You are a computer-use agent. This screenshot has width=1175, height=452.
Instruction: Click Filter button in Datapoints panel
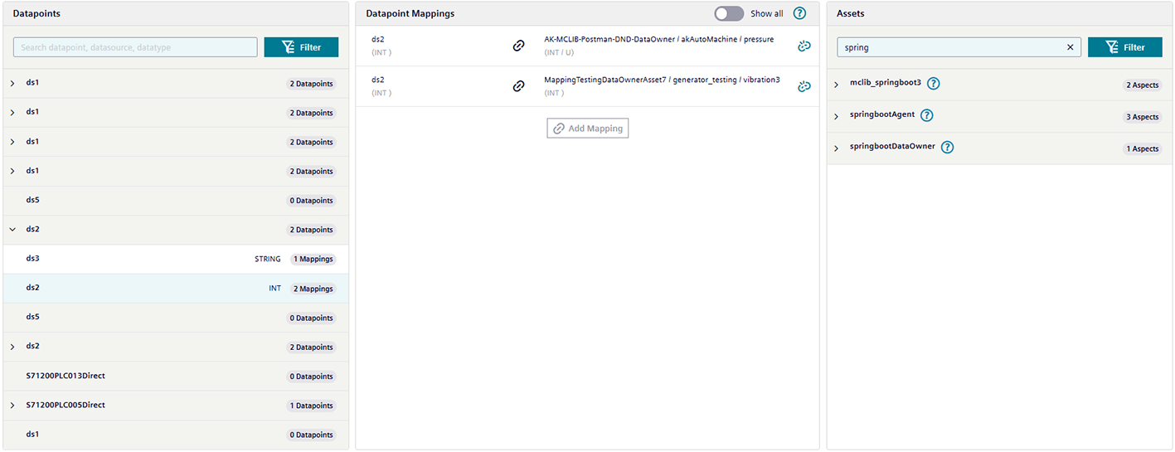[301, 47]
